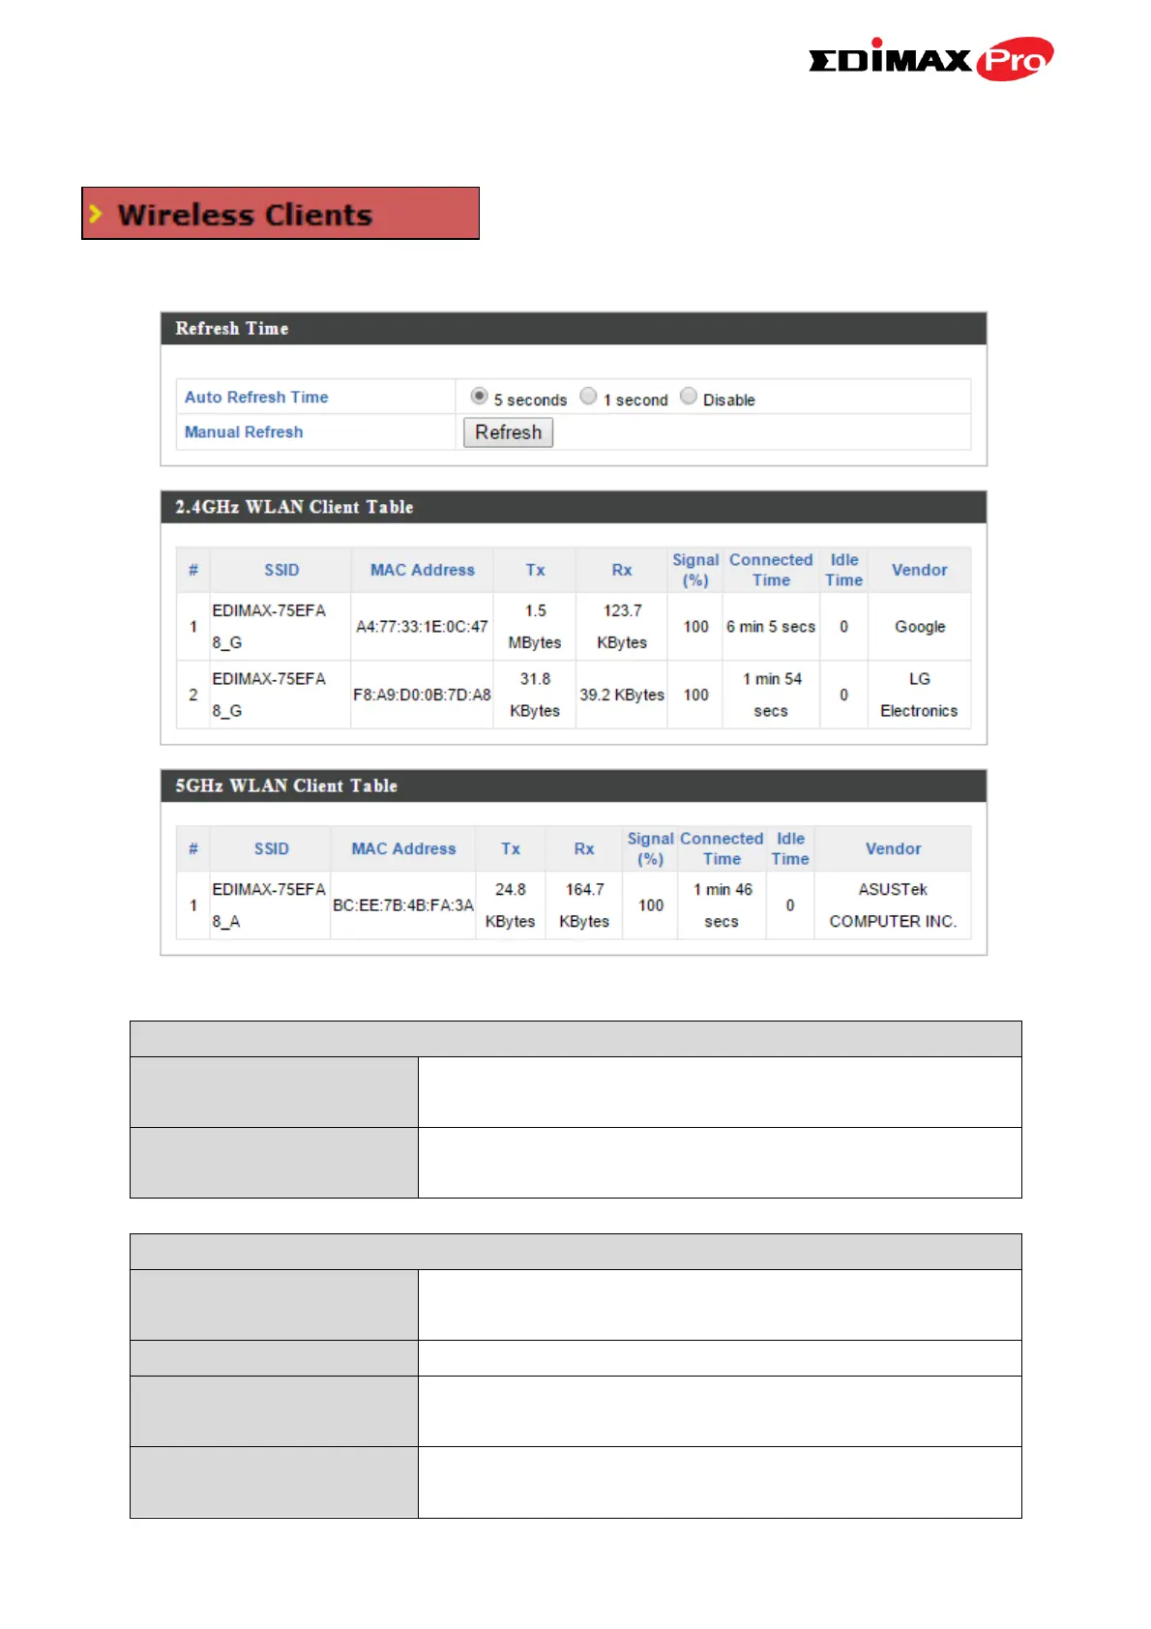Click the Auto Refresh Time label
Image resolution: width=1151 pixels, height=1629 pixels.
click(x=256, y=397)
